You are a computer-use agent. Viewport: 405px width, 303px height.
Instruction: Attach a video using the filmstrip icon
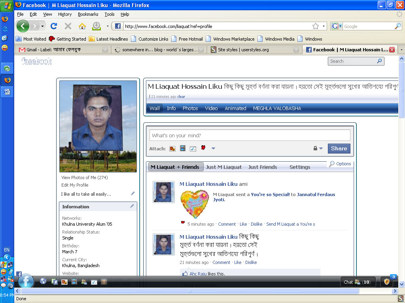(x=183, y=148)
